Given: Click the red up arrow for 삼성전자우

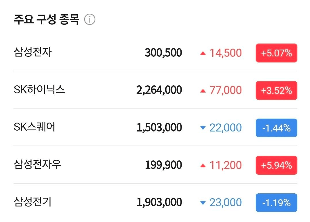Looking at the screenshot, I should (203, 166).
